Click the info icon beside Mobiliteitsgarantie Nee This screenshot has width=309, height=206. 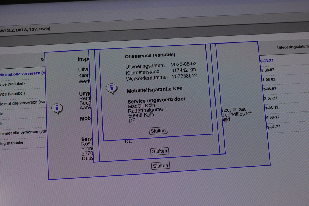pyautogui.click(x=111, y=88)
